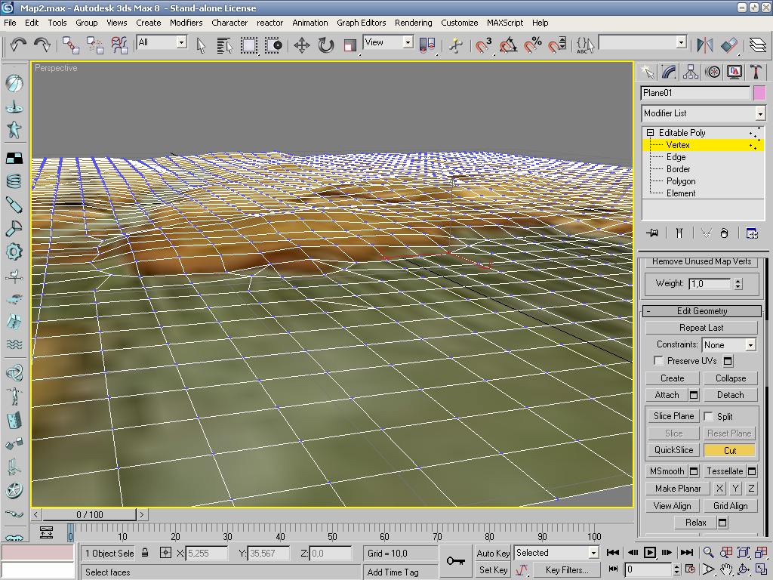Click the Collapse button
The height and width of the screenshot is (580, 773).
click(x=730, y=378)
